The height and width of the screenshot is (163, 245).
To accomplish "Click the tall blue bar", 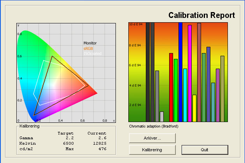I will click(x=180, y=72).
